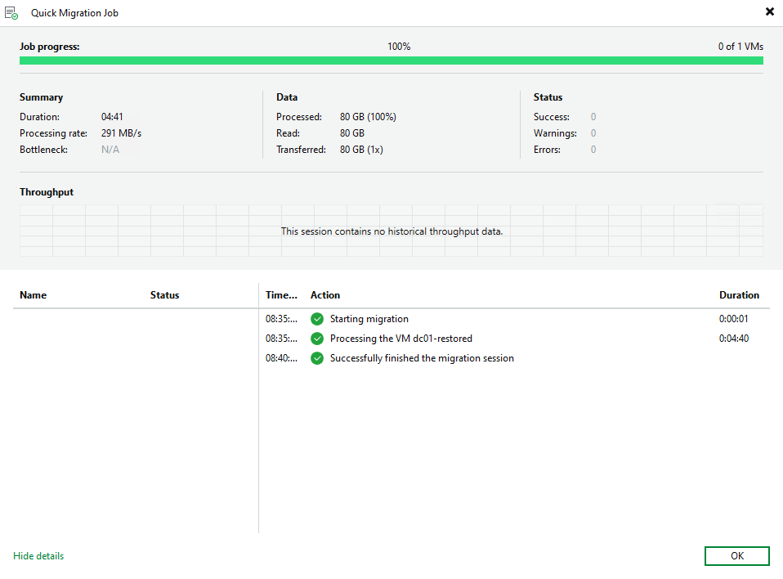Sort by the Status column header
This screenshot has height=579, width=783.
point(164,294)
